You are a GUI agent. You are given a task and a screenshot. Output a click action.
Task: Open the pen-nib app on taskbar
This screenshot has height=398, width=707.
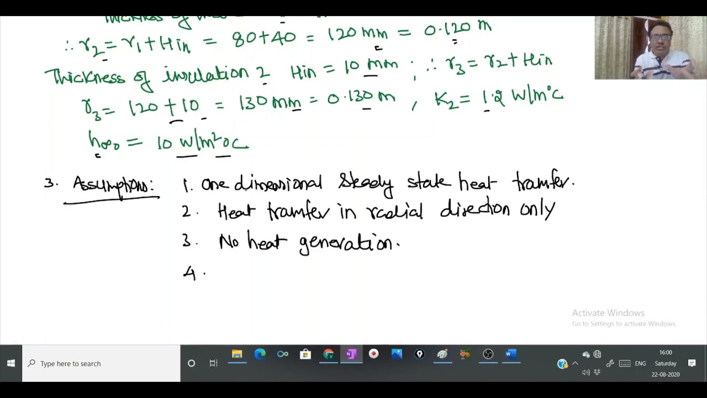[x=419, y=354]
